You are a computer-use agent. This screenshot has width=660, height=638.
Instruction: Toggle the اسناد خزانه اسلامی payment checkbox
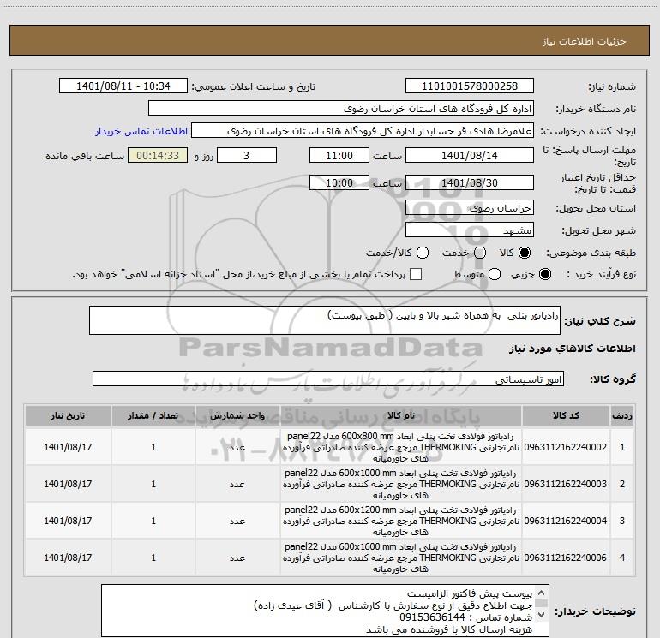pos(416,274)
